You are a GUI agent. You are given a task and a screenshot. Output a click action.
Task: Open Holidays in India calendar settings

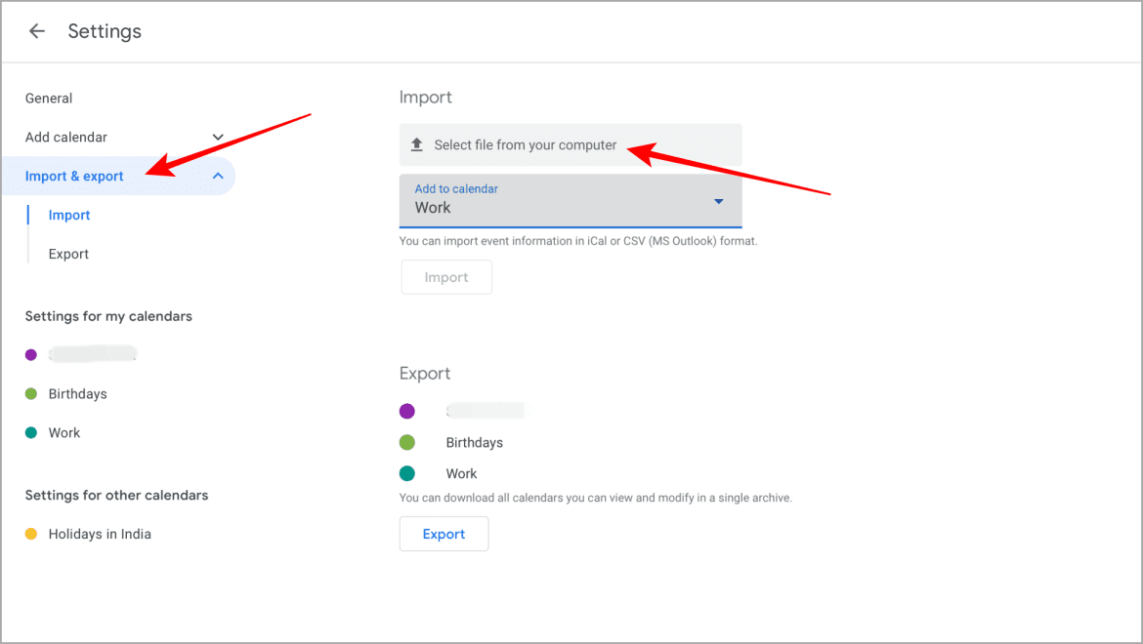(100, 535)
